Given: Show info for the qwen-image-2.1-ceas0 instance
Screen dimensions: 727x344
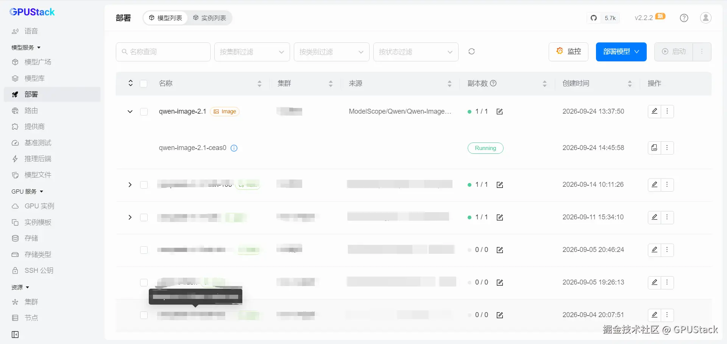Looking at the screenshot, I should click(x=234, y=148).
